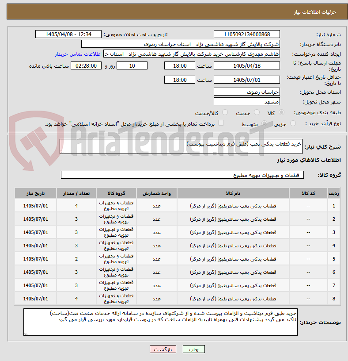348x361 pixels.
Task: Click the گروه کالا field
Action: [182, 175]
